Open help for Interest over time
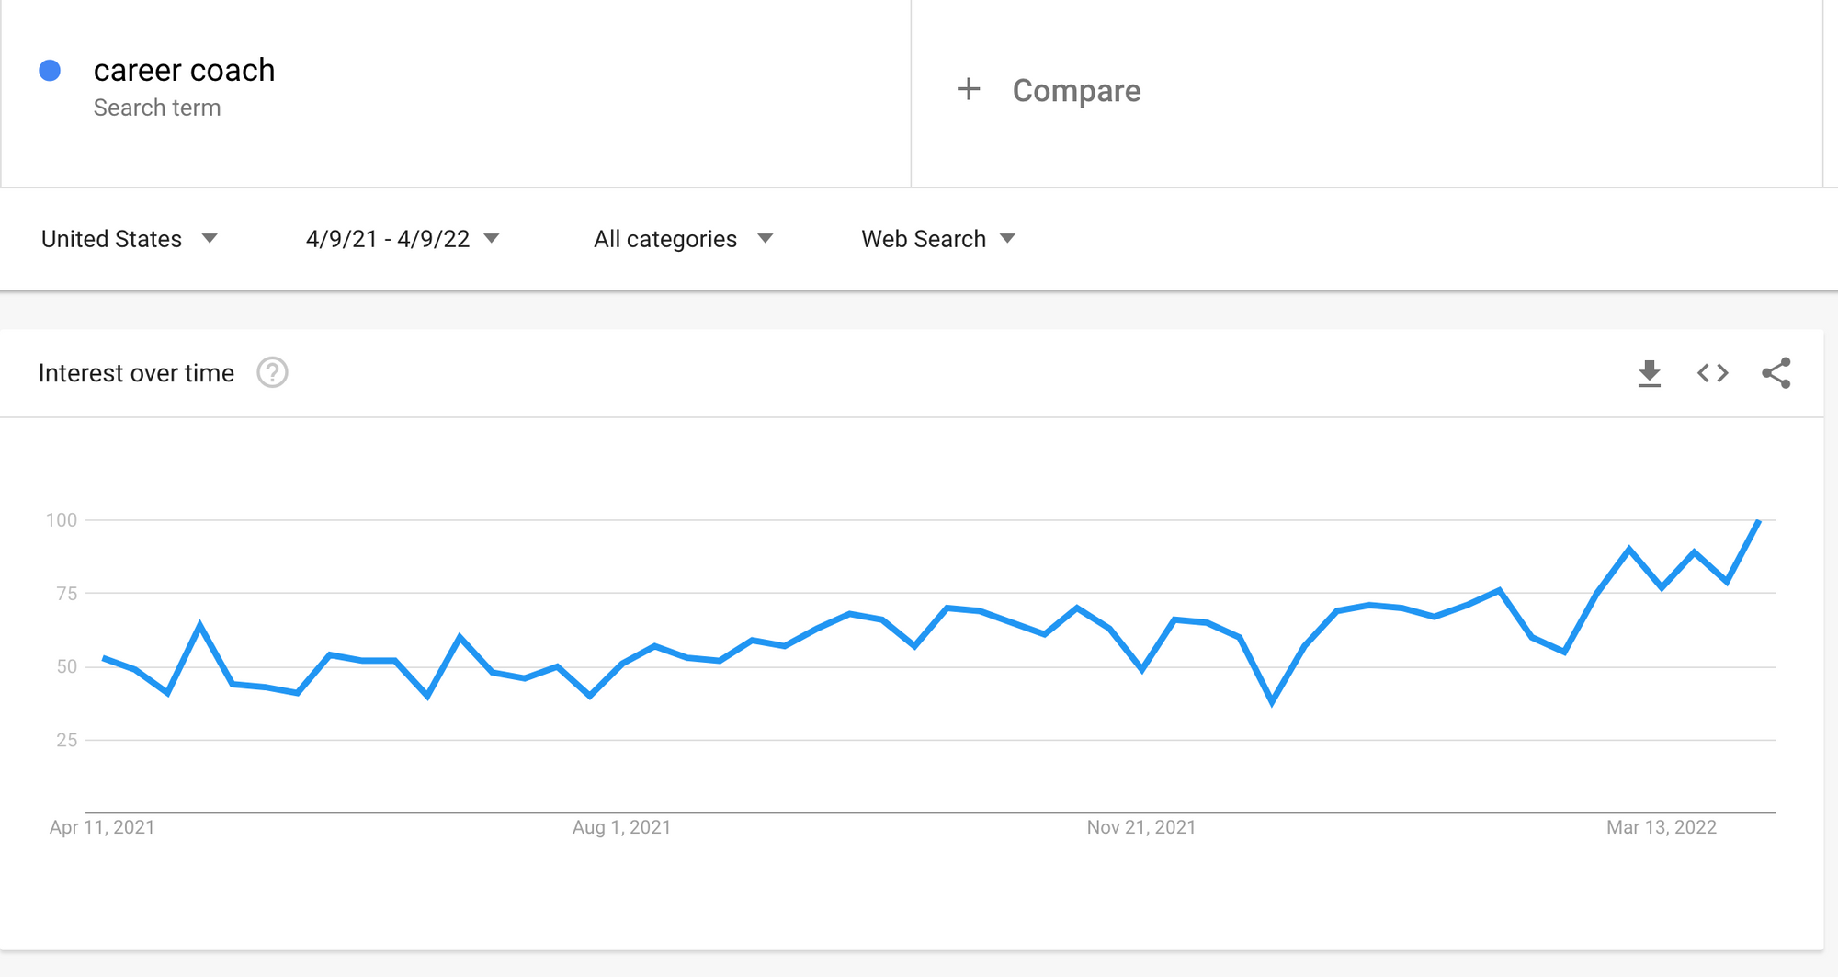 [x=272, y=373]
